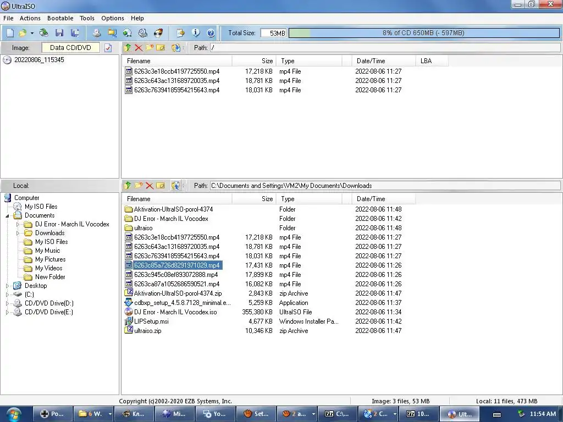
Task: Click the files icon after Rename in image toolbar
Action: (x=175, y=47)
